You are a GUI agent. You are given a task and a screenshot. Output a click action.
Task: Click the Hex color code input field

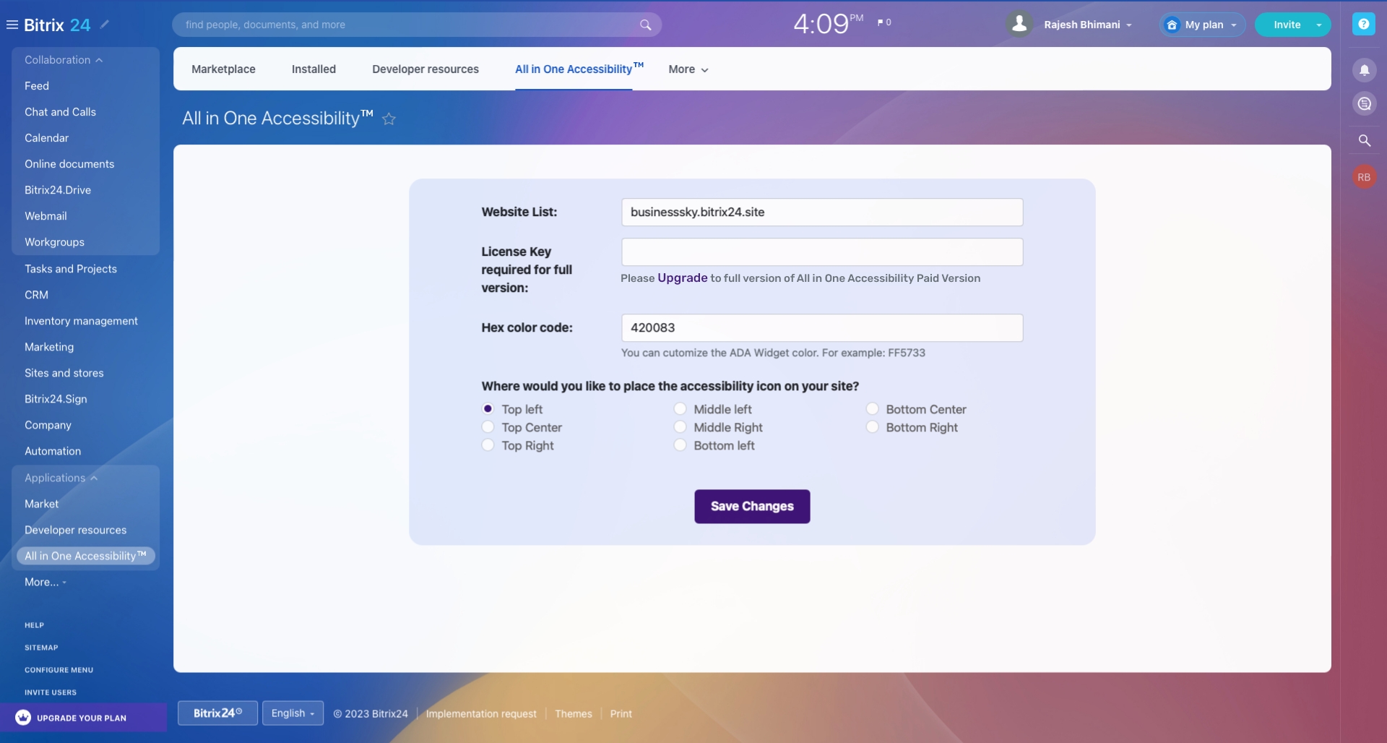(x=821, y=327)
